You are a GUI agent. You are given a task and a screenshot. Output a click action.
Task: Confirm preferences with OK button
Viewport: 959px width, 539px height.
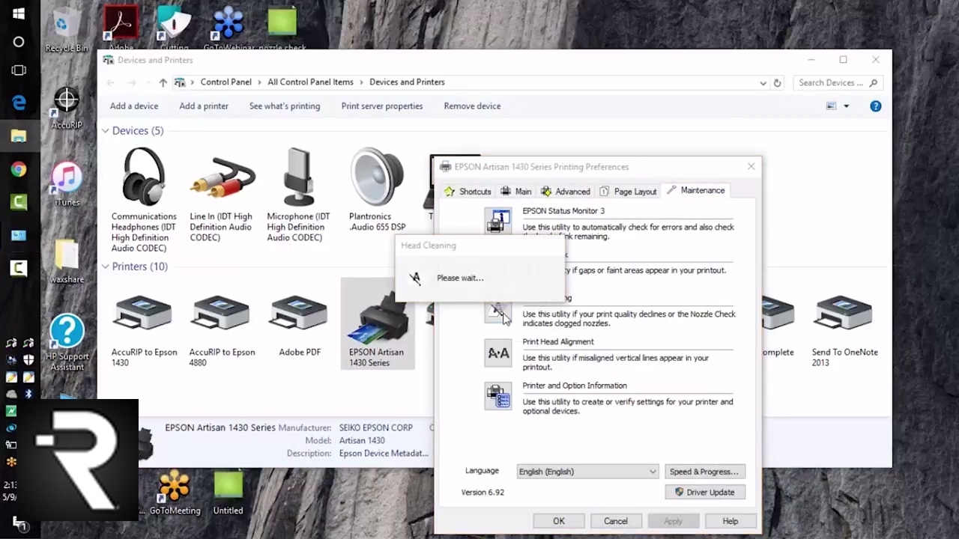559,521
